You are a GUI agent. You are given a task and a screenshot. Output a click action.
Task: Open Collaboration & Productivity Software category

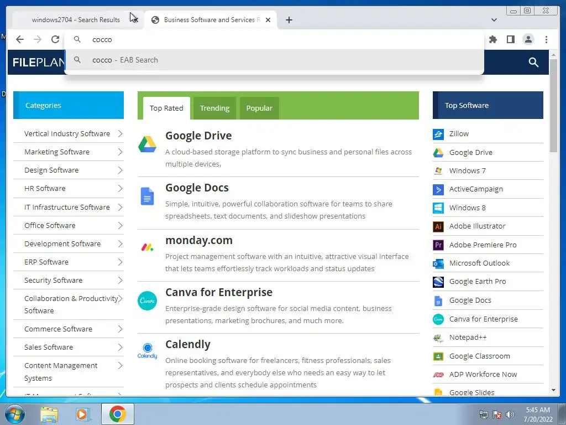pyautogui.click(x=71, y=305)
